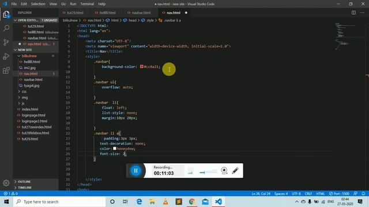The width and height of the screenshot is (369, 207).
Task: Click the Windows search box
Action: [x=59, y=202]
